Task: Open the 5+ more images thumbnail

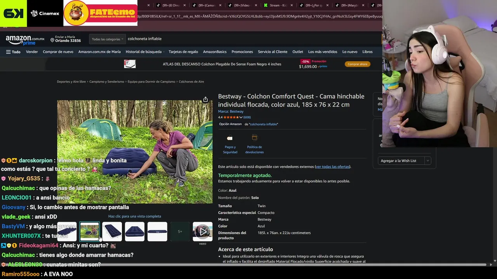Action: coord(180,232)
